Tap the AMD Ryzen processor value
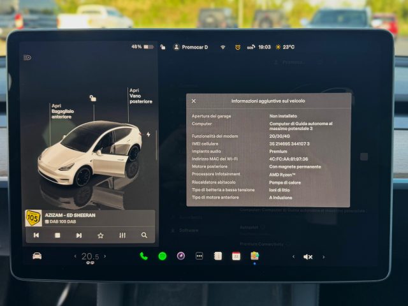Screen dimensions: 408x306 coord(282,175)
